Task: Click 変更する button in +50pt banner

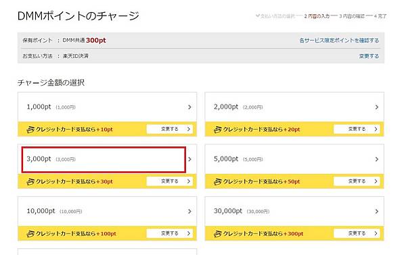Action: click(357, 181)
